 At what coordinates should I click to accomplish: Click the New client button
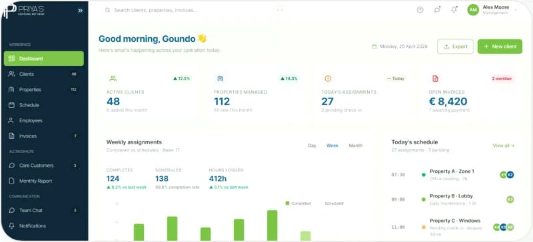pos(500,47)
